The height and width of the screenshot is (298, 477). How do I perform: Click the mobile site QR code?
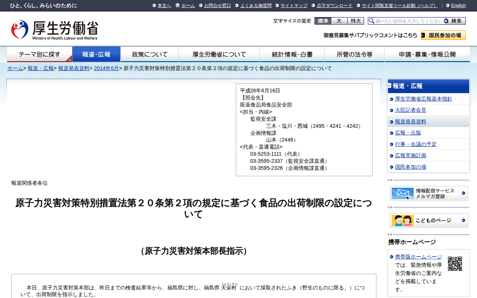point(455,264)
